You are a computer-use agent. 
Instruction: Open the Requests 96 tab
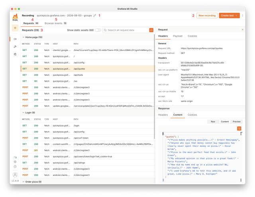click(31, 23)
